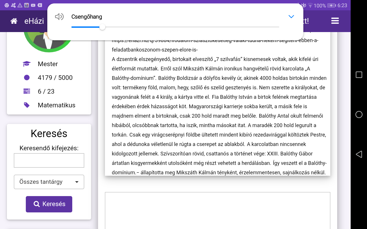Open the hamburger menu
The width and height of the screenshot is (367, 229).
pos(335,21)
